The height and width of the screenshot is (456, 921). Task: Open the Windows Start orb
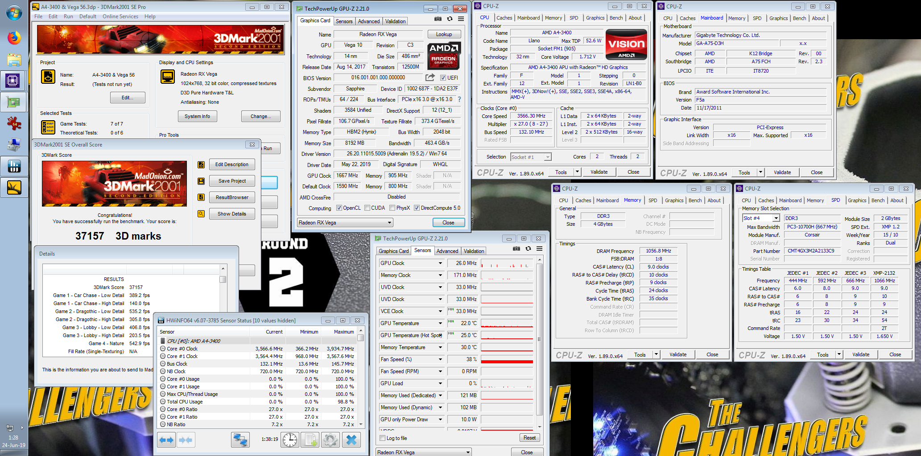tap(14, 13)
